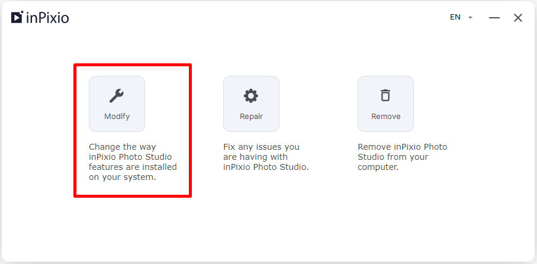Image resolution: width=537 pixels, height=264 pixels.
Task: Click the gear icon for Repair
Action: click(251, 96)
